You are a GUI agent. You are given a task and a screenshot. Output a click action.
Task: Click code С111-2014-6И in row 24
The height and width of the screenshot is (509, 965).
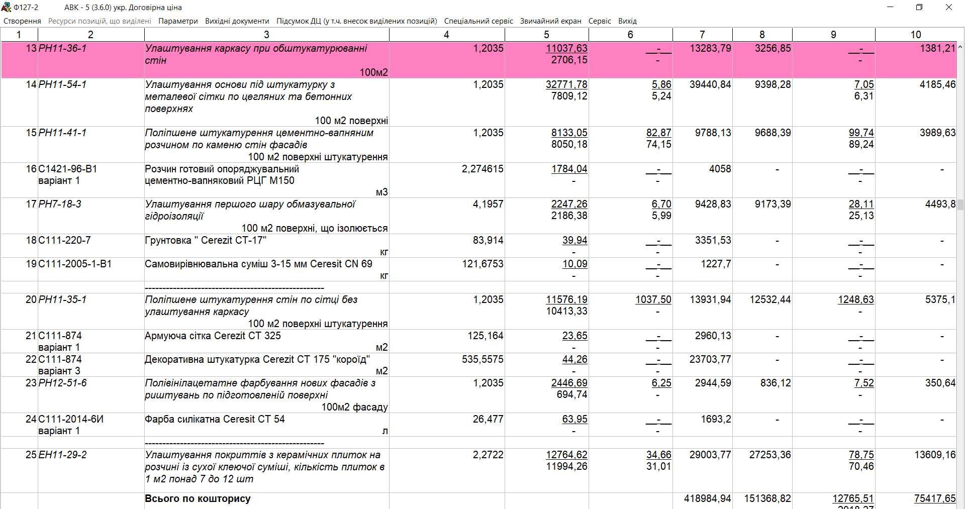tap(71, 419)
